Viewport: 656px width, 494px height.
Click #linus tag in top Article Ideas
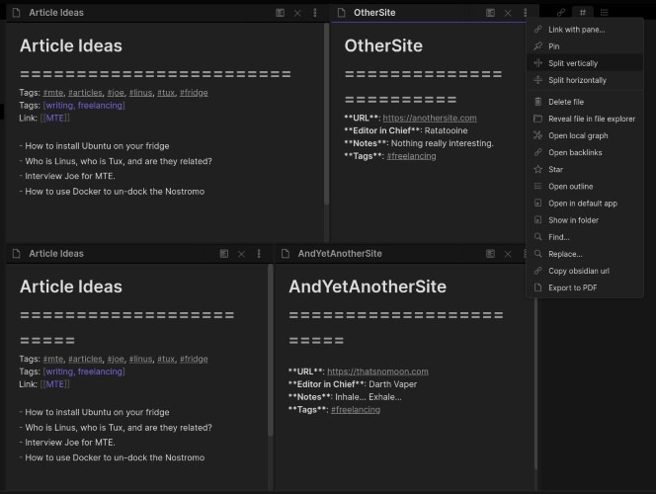(140, 93)
